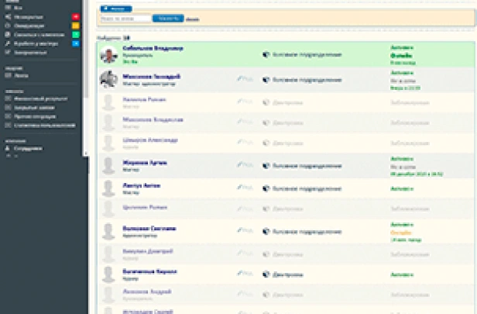Screen dimensions: 477x314
Task: Open Соболев Владимир's name link
Action: pos(153,48)
